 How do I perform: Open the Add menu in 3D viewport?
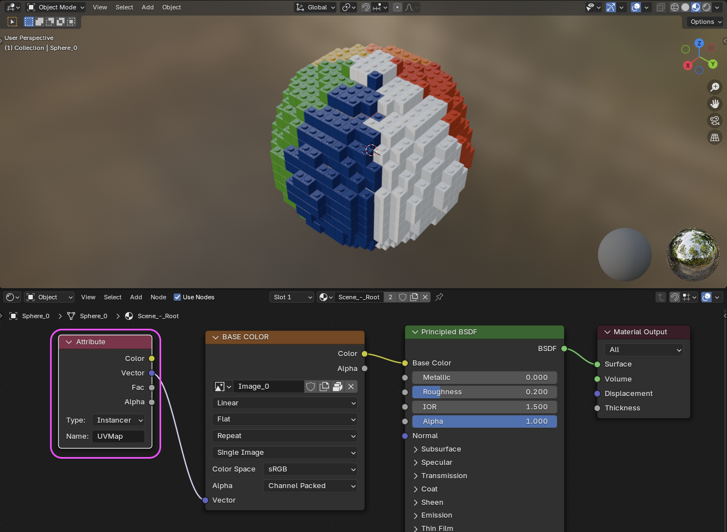pos(148,7)
